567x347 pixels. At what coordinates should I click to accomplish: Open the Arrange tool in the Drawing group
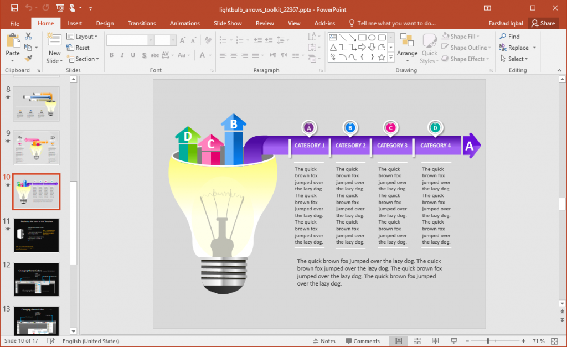tap(407, 47)
